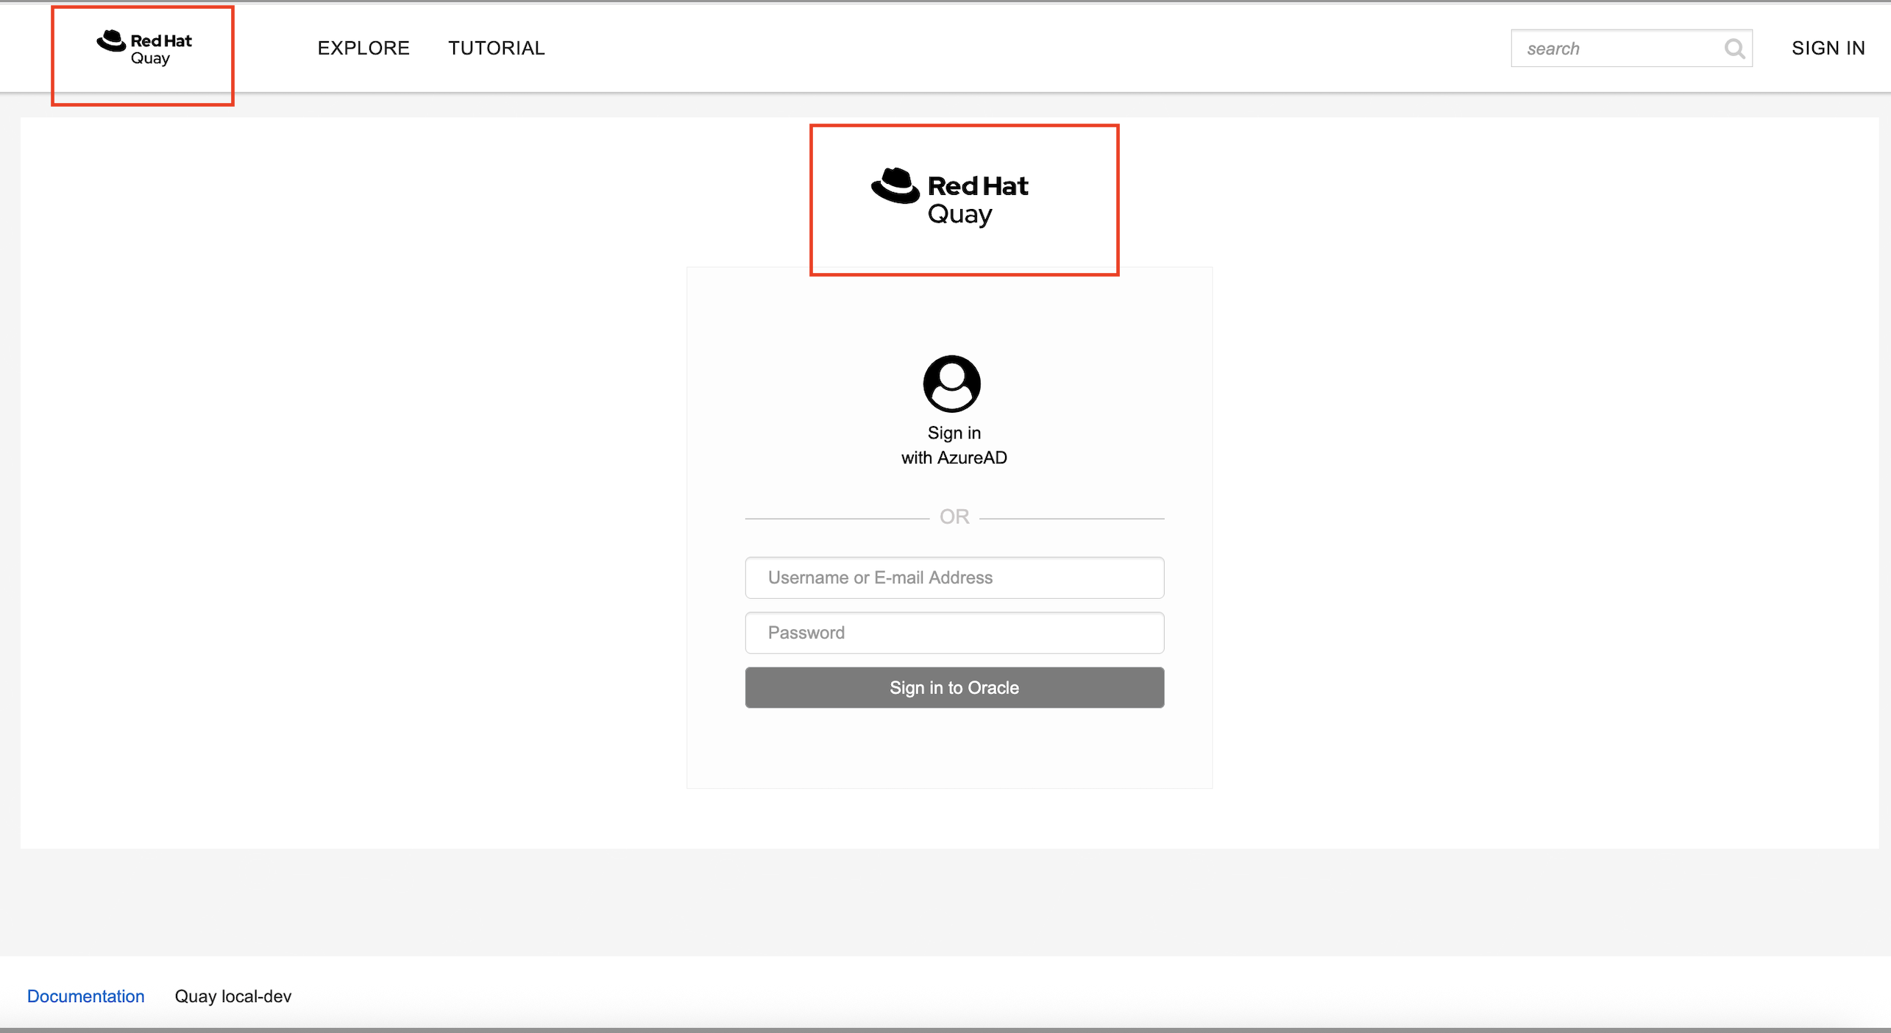Open the TUTORIAL menu item
This screenshot has height=1033, width=1891.
click(497, 48)
